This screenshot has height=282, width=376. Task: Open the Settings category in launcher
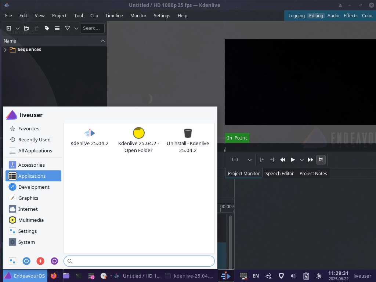pyautogui.click(x=33, y=231)
